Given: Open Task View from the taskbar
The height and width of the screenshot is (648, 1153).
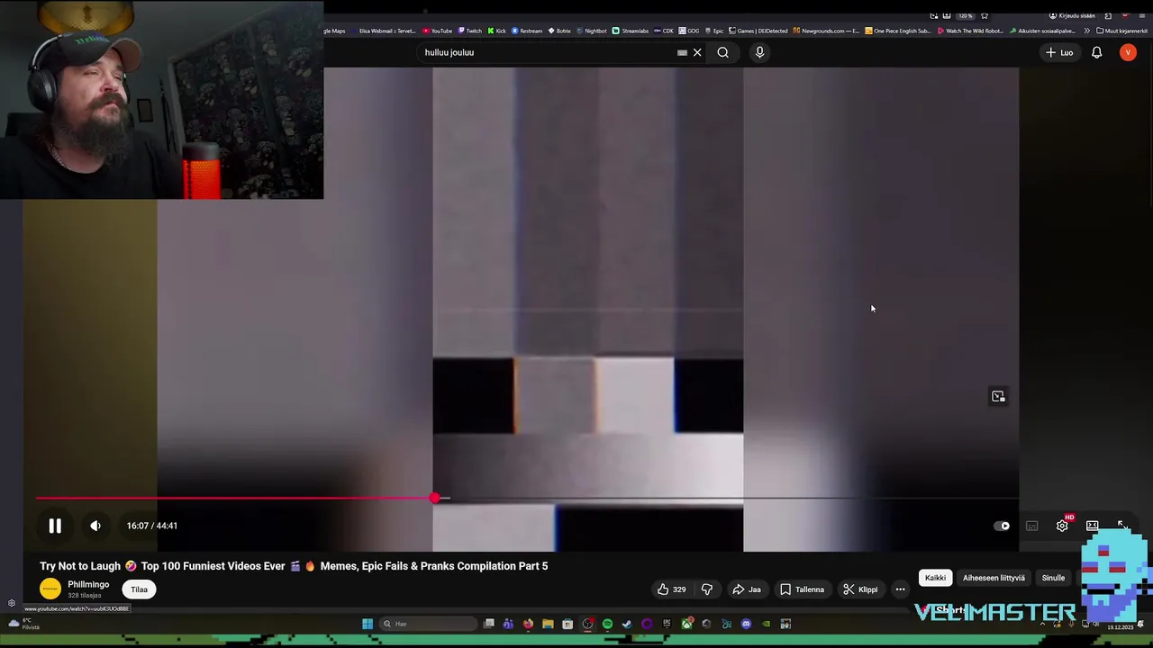Looking at the screenshot, I should pyautogui.click(x=488, y=624).
